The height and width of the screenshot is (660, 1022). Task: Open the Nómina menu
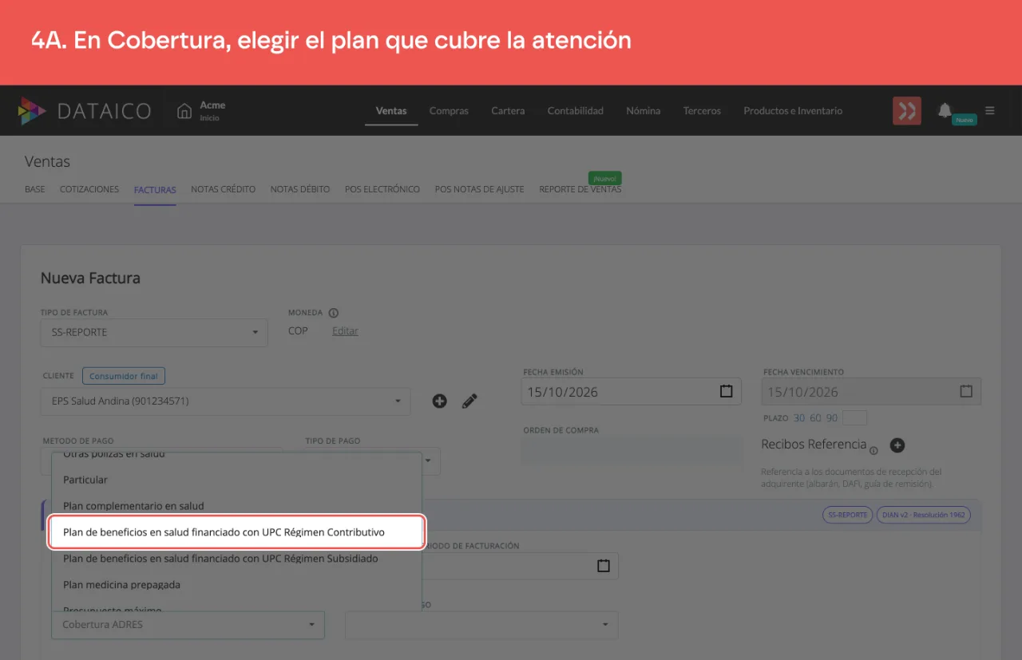point(644,111)
